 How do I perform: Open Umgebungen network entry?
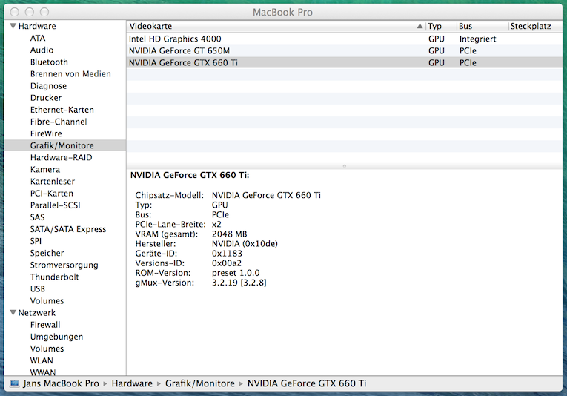click(x=56, y=337)
